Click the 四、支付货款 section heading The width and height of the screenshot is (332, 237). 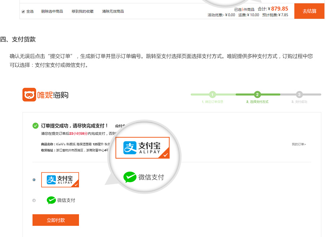18,39
